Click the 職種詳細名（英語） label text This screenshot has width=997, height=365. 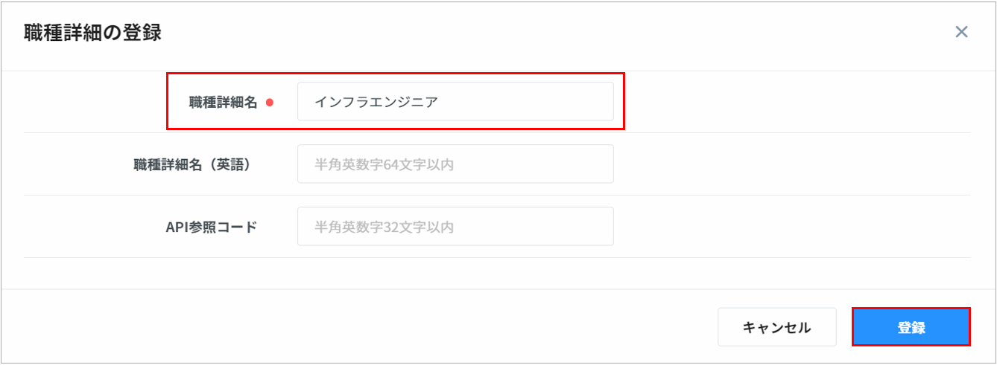pyautogui.click(x=192, y=164)
